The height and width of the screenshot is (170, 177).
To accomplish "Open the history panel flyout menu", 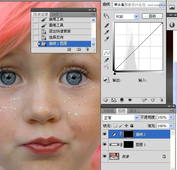I will pyautogui.click(x=93, y=14).
